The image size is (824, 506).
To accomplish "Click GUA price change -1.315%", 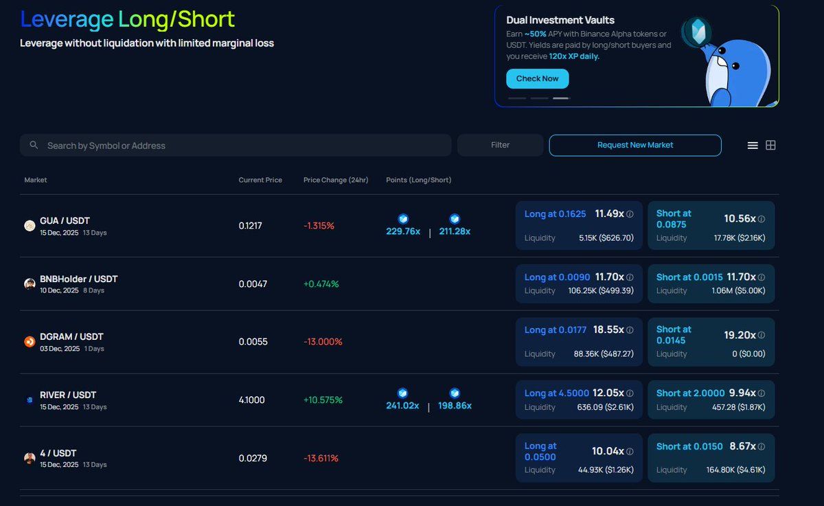I will (x=319, y=226).
